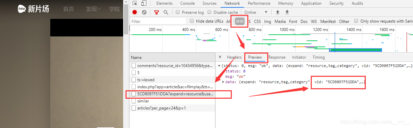Open 学院 link on the website
Image resolution: width=413 pixels, height=128 pixels.
click(114, 9)
